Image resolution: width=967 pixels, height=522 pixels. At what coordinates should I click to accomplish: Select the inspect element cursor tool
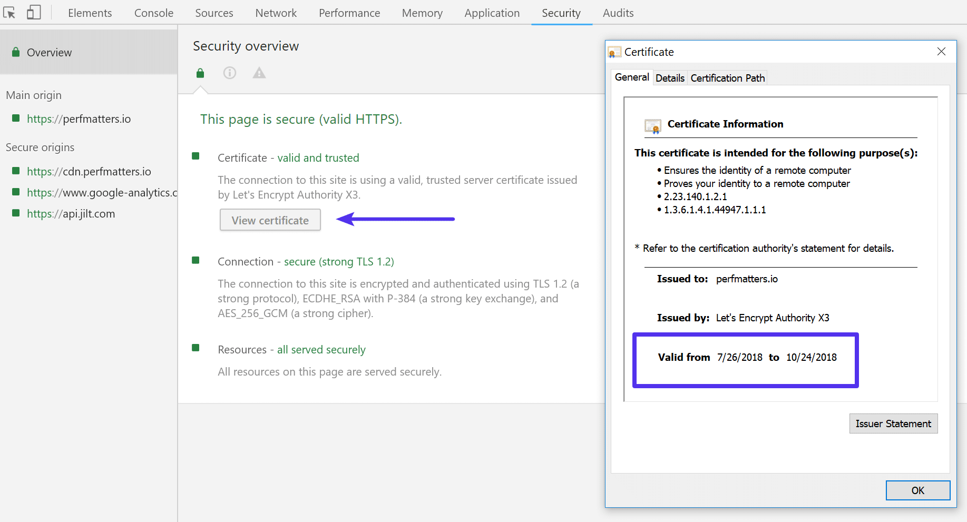(x=8, y=12)
